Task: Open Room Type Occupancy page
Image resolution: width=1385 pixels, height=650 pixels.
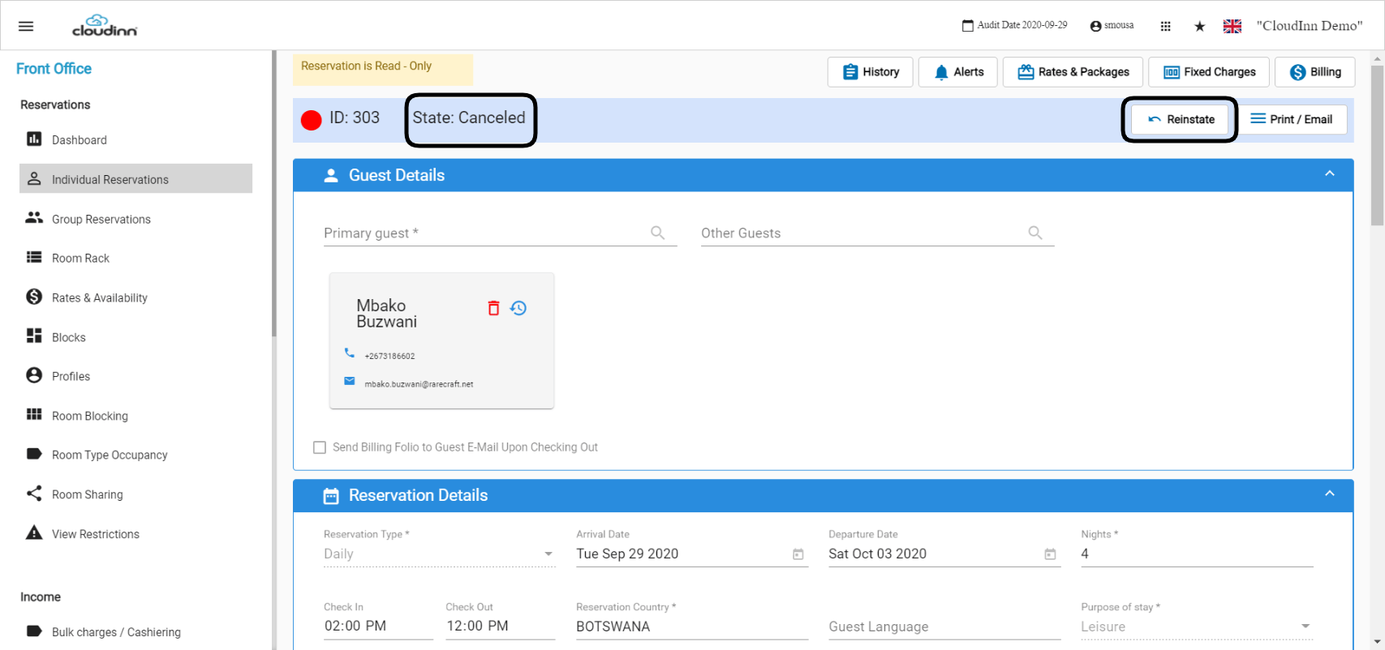Action: (135, 455)
